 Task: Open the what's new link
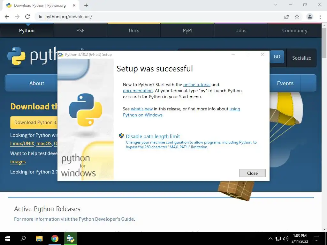pos(141,109)
